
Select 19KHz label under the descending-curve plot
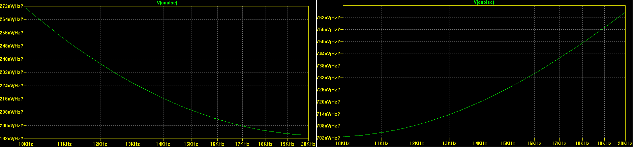tap(288, 144)
